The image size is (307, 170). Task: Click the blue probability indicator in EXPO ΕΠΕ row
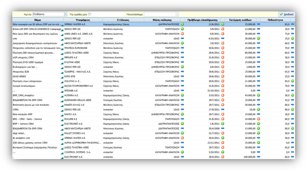(x=292, y=76)
